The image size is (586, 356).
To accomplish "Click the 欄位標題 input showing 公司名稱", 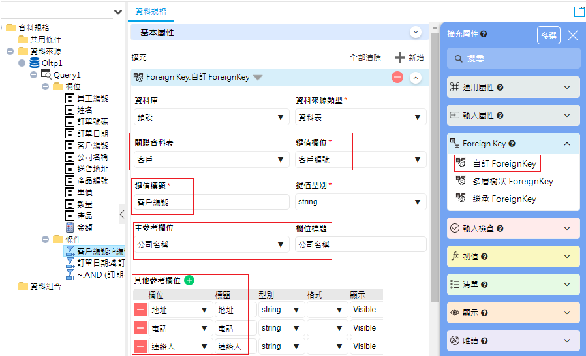I will 361,244.
